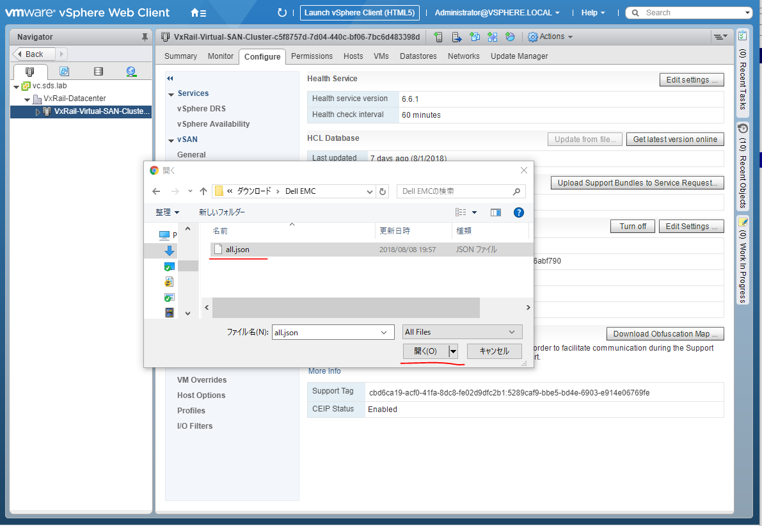Click the キャンセル cancel button

(x=494, y=351)
